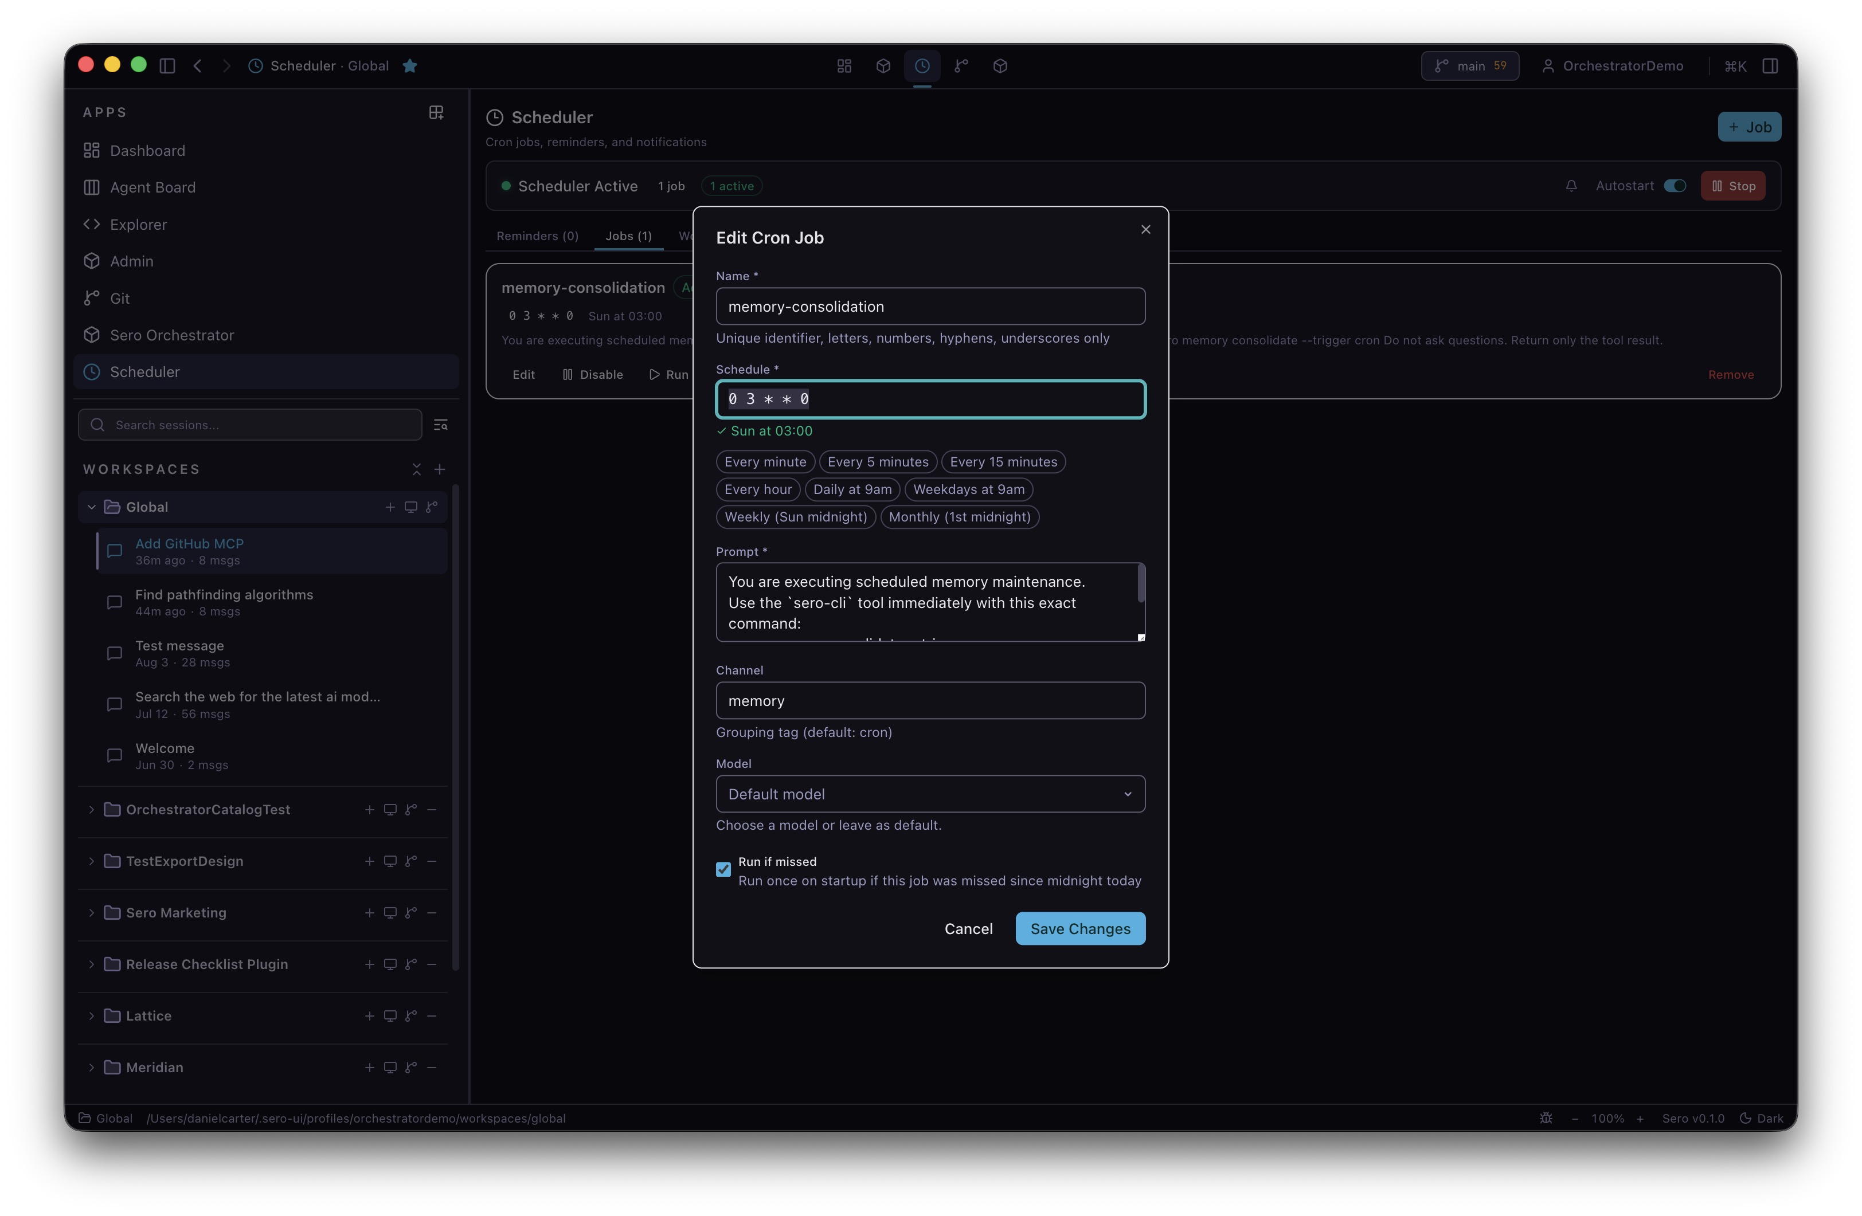Open Sero Orchestrator in the sidebar

266,335
